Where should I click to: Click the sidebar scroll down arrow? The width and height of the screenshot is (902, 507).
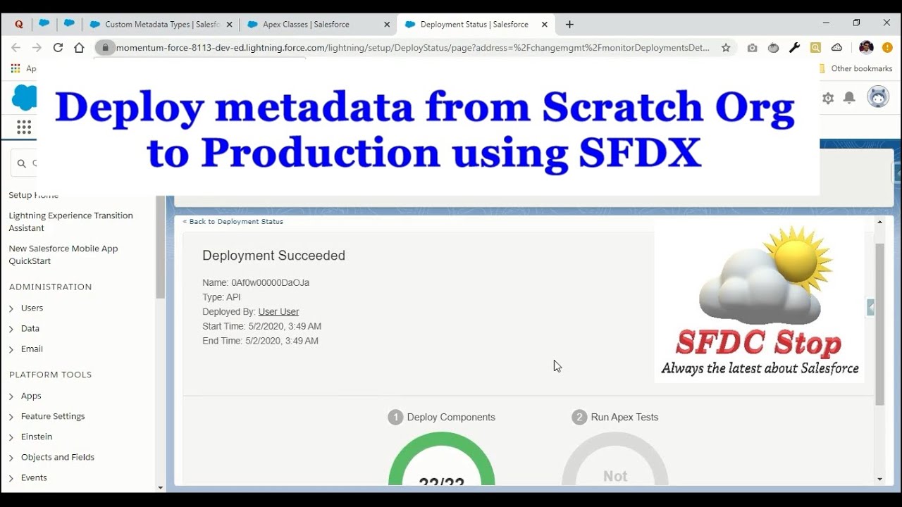pyautogui.click(x=160, y=487)
